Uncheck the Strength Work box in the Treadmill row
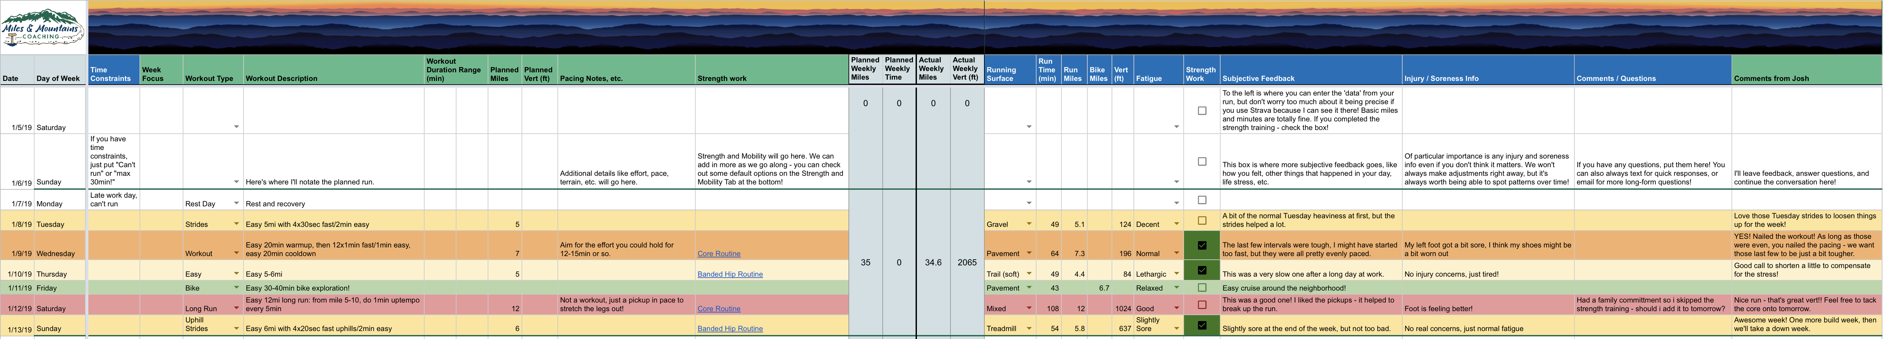This screenshot has width=1883, height=339. 1202,325
